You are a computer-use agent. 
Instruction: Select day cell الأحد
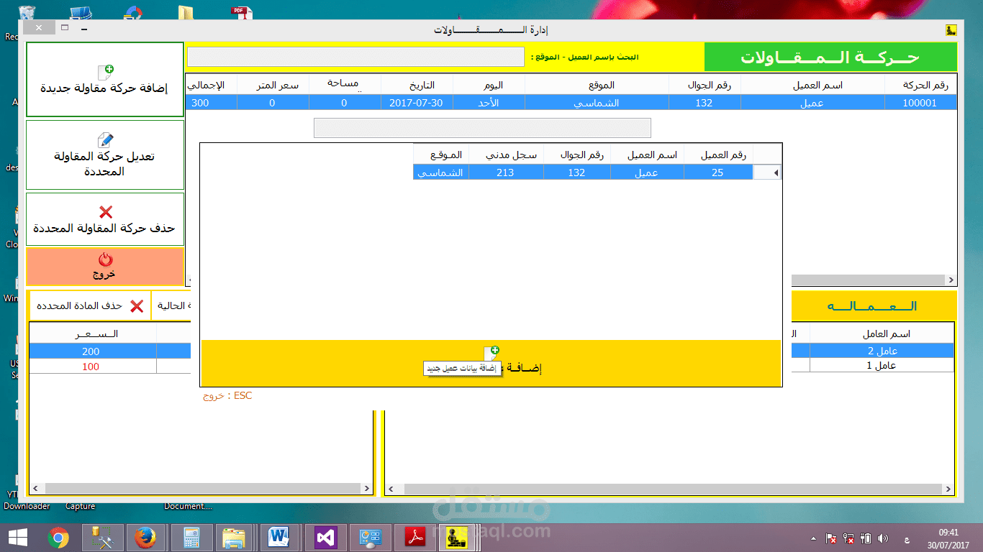489,103
